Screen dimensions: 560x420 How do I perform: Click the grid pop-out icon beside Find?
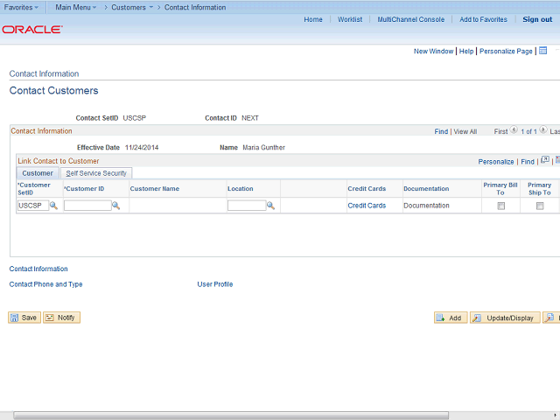coord(545,160)
